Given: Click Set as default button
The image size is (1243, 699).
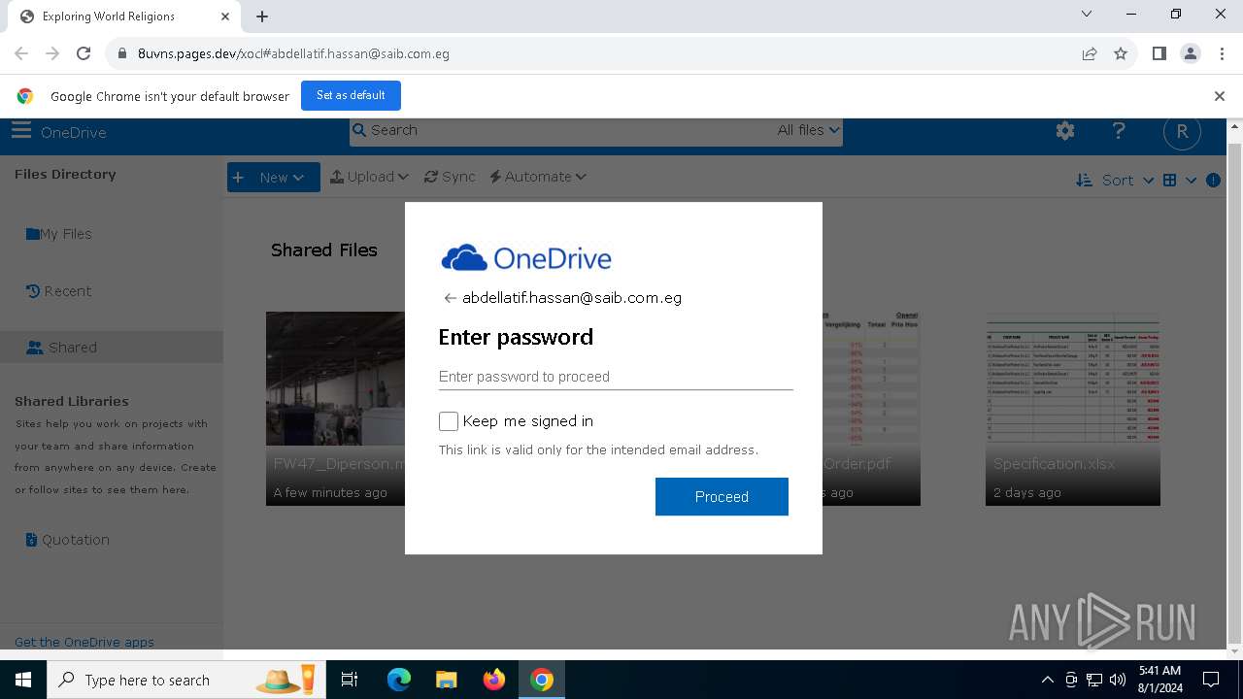Looking at the screenshot, I should coord(351,95).
